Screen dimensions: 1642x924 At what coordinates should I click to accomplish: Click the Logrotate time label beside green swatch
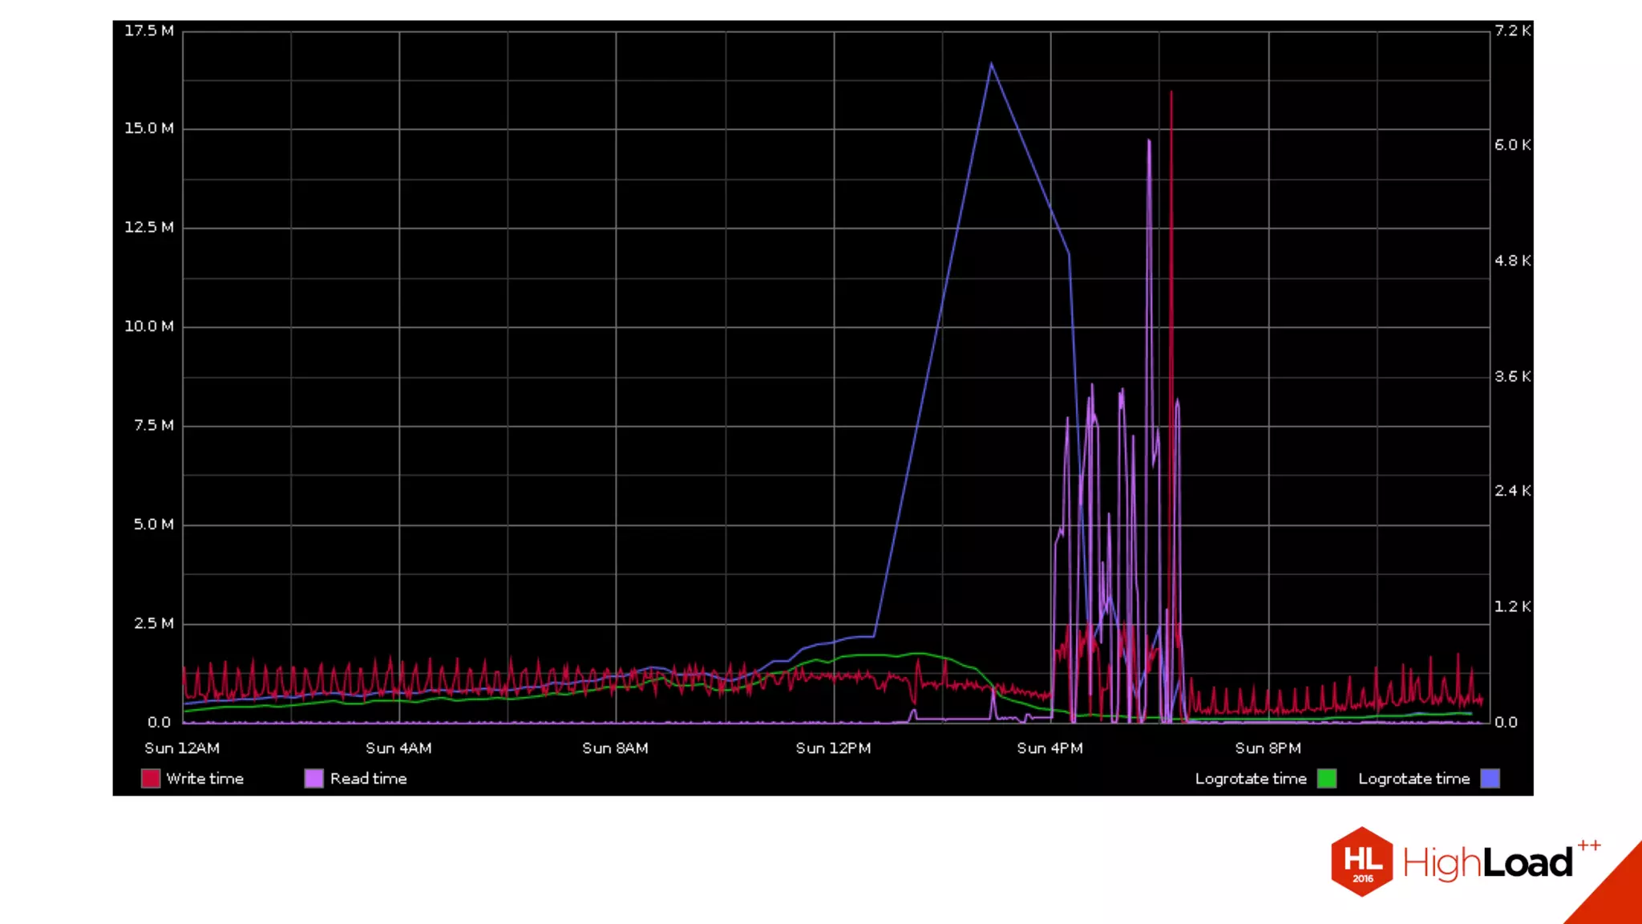point(1250,778)
